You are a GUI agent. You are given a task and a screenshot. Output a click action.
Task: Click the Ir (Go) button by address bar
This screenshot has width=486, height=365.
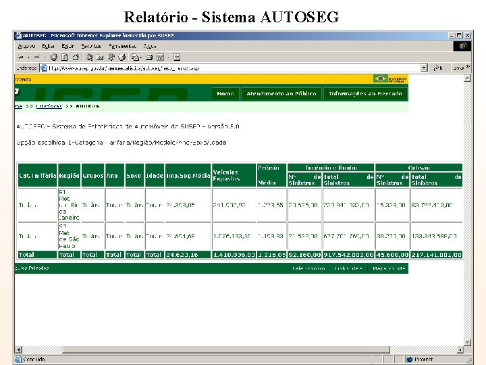tap(438, 68)
